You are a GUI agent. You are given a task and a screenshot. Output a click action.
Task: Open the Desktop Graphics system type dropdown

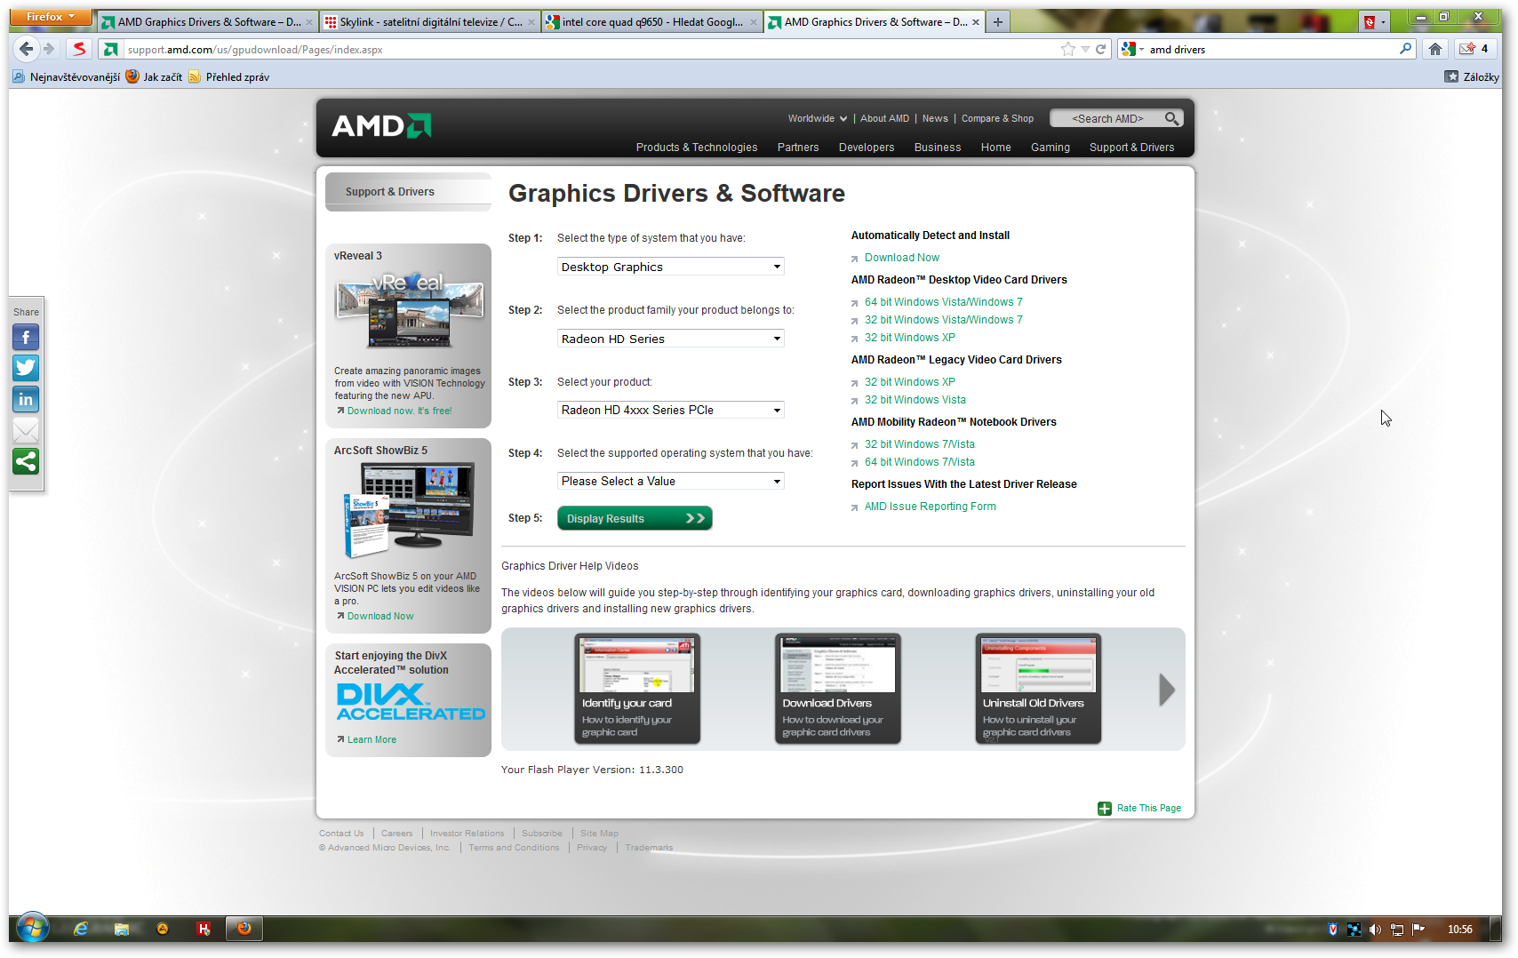(671, 267)
